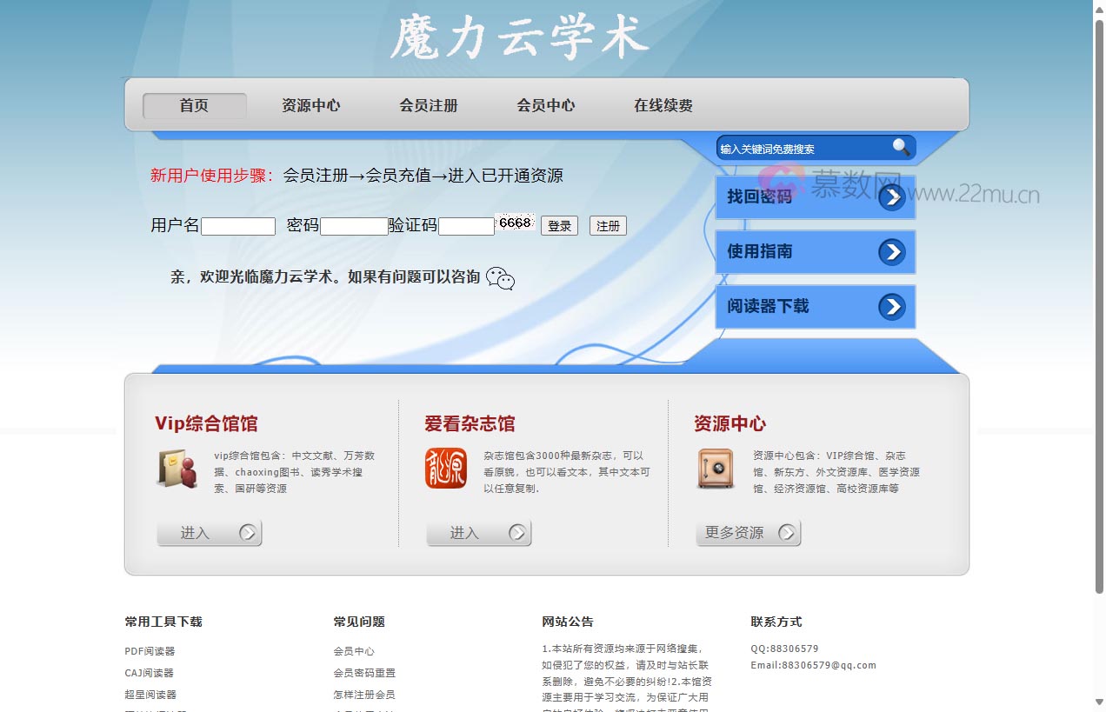The height and width of the screenshot is (712, 1106).
Task: Click the arrow icon on 找回密码
Action: coord(894,197)
